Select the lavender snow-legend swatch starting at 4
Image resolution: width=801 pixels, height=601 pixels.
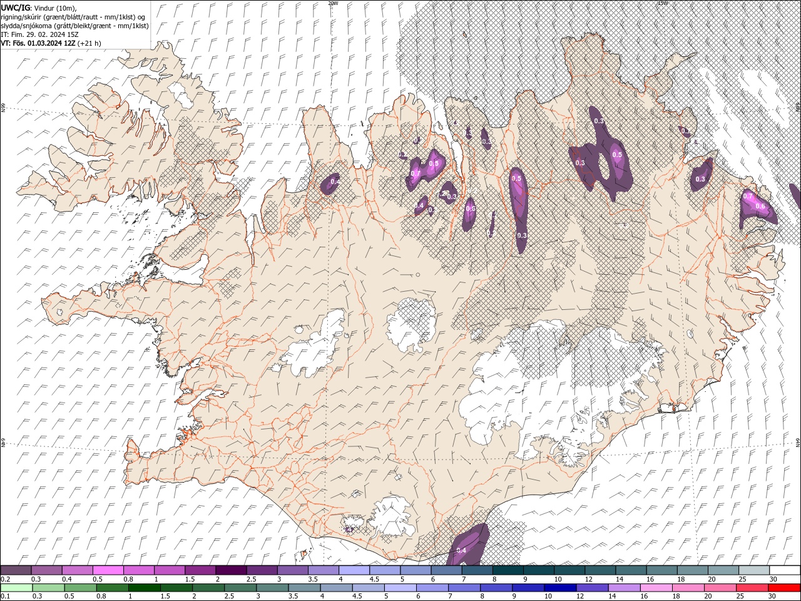[354, 570]
